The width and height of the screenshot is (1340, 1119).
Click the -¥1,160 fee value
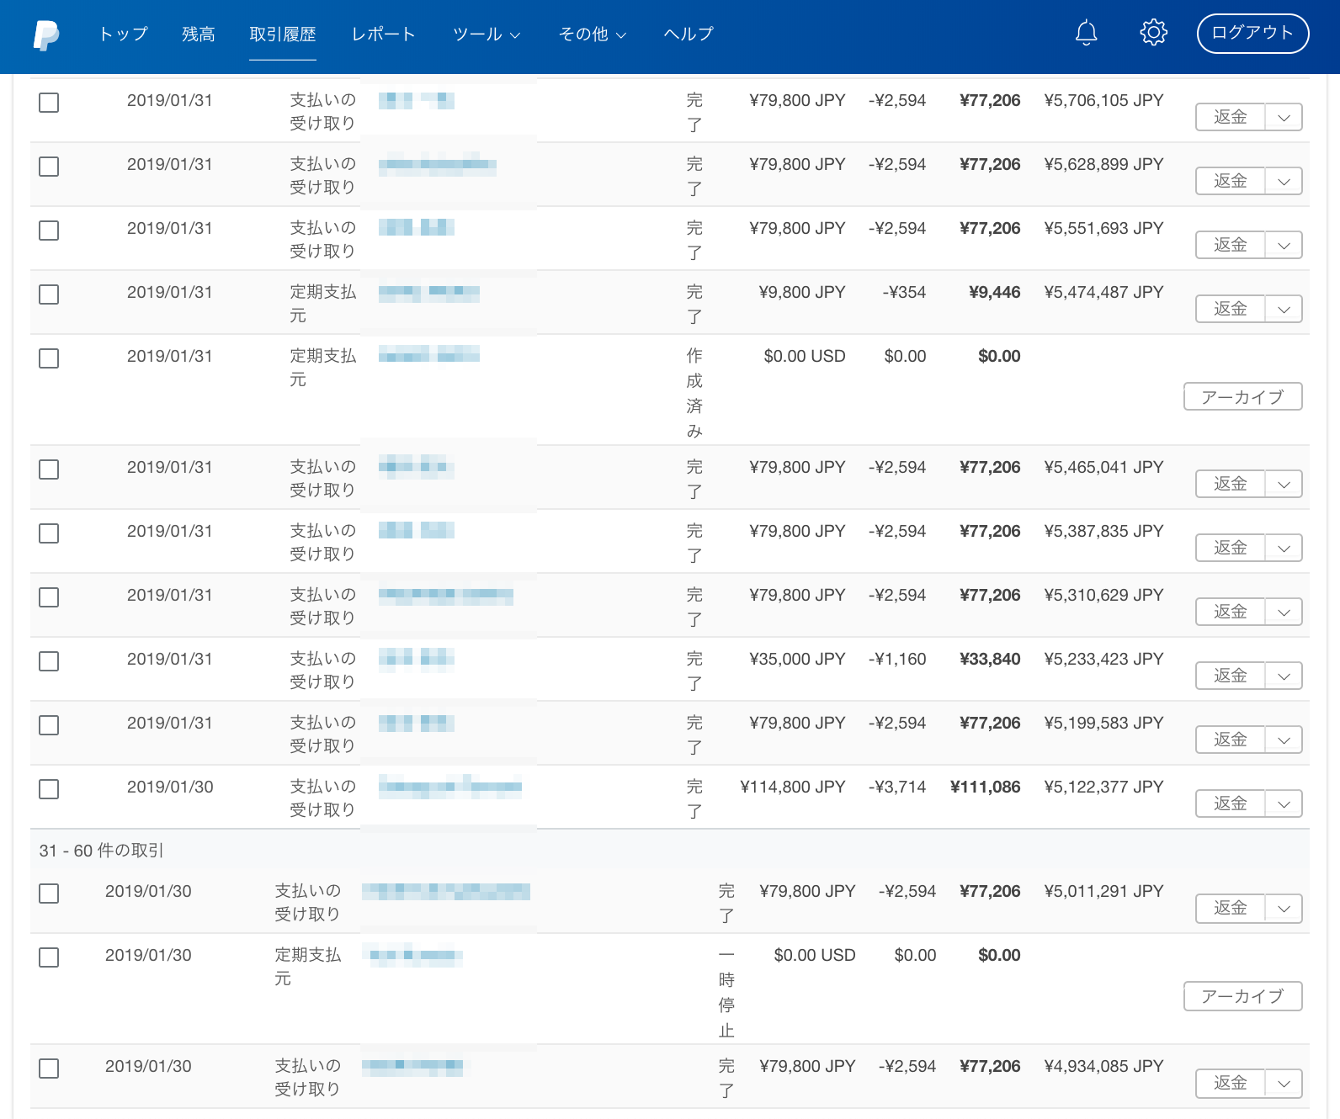click(897, 659)
